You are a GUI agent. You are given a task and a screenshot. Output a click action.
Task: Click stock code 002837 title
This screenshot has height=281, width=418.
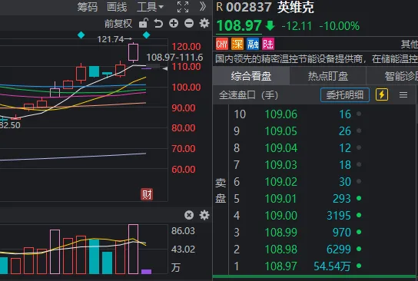click(x=249, y=7)
